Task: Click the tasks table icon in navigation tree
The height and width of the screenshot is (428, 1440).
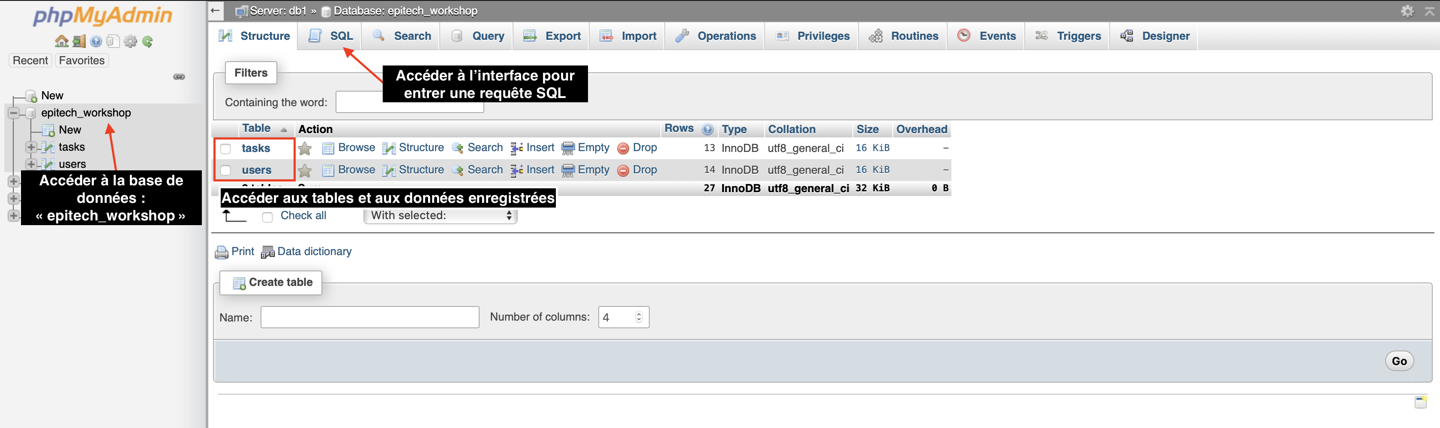Action: (x=48, y=147)
